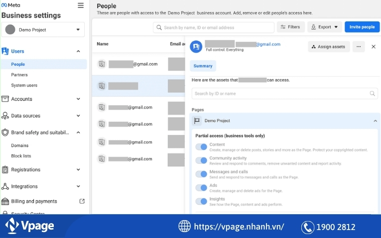Click the gmail.com email link in panel header
This screenshot has width=381, height=238.
268,44
